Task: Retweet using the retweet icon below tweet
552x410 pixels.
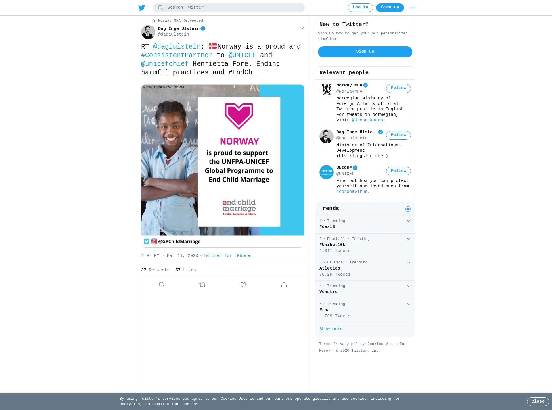Action: pos(202,285)
